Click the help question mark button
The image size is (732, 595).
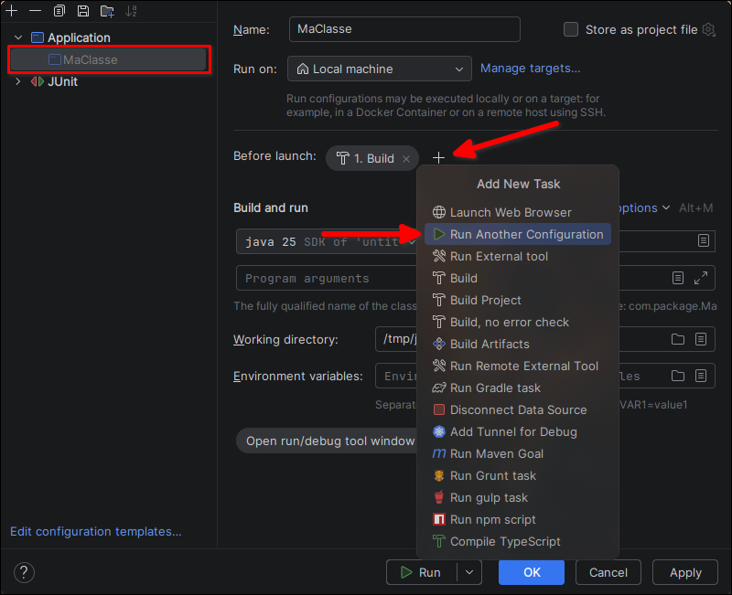pyautogui.click(x=25, y=572)
